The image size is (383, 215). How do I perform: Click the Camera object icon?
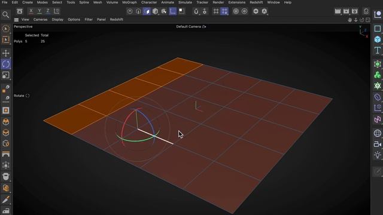point(378,144)
